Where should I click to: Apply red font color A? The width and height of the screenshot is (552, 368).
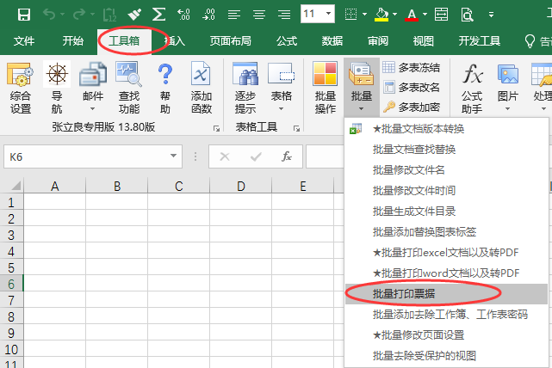pos(412,15)
